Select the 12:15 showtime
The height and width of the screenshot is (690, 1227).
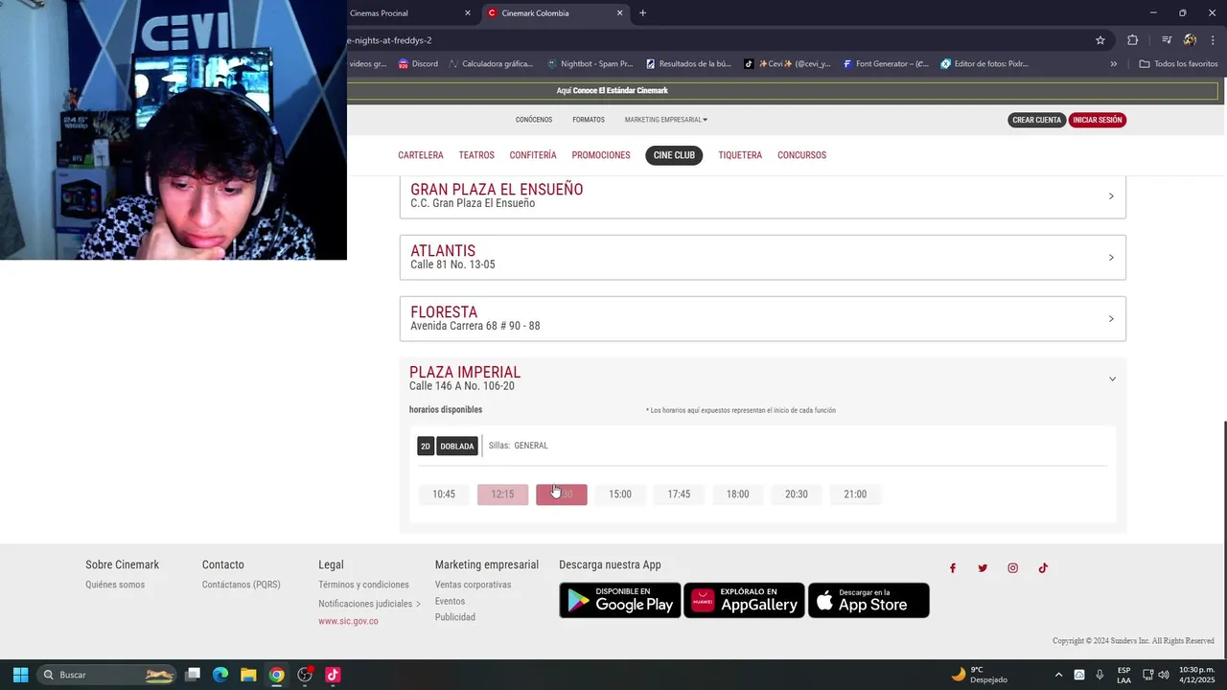pos(502,494)
